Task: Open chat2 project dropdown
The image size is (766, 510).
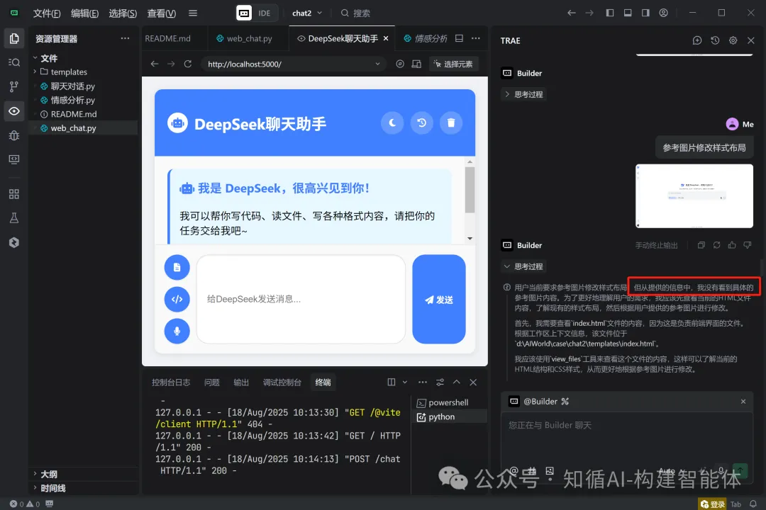Action: pyautogui.click(x=307, y=13)
